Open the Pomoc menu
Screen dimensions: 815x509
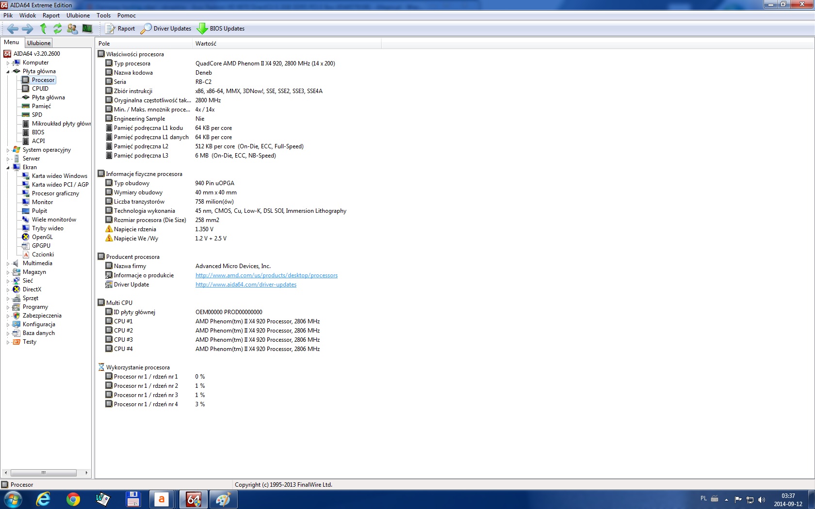click(x=127, y=16)
